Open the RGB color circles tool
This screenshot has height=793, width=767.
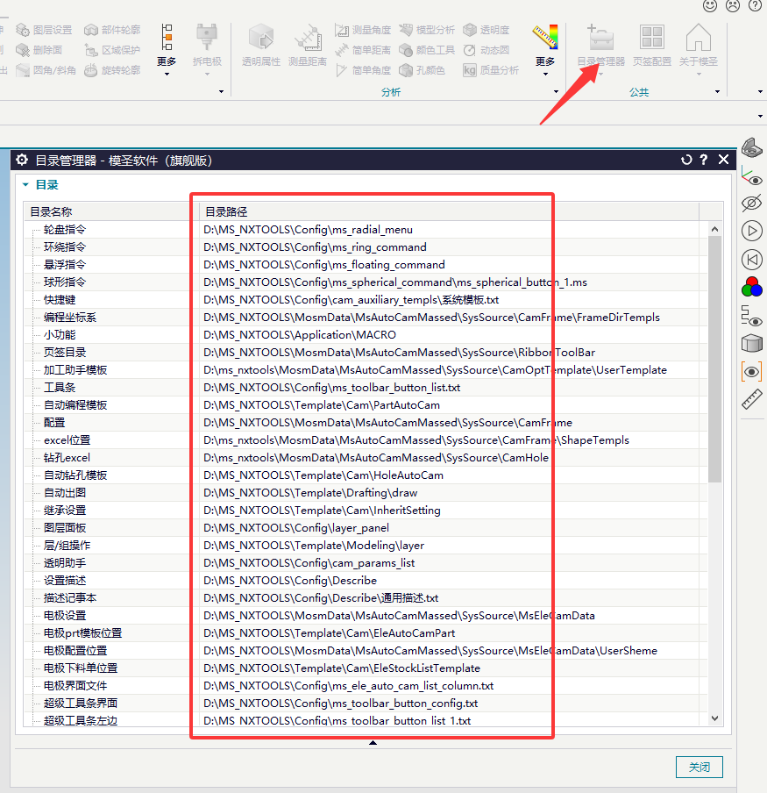click(752, 287)
